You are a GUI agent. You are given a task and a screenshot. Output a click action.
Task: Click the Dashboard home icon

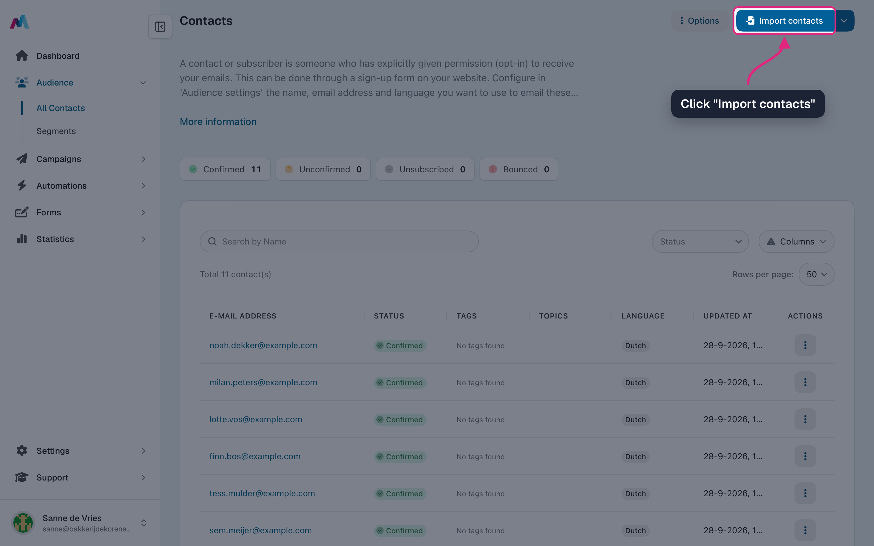click(x=22, y=56)
